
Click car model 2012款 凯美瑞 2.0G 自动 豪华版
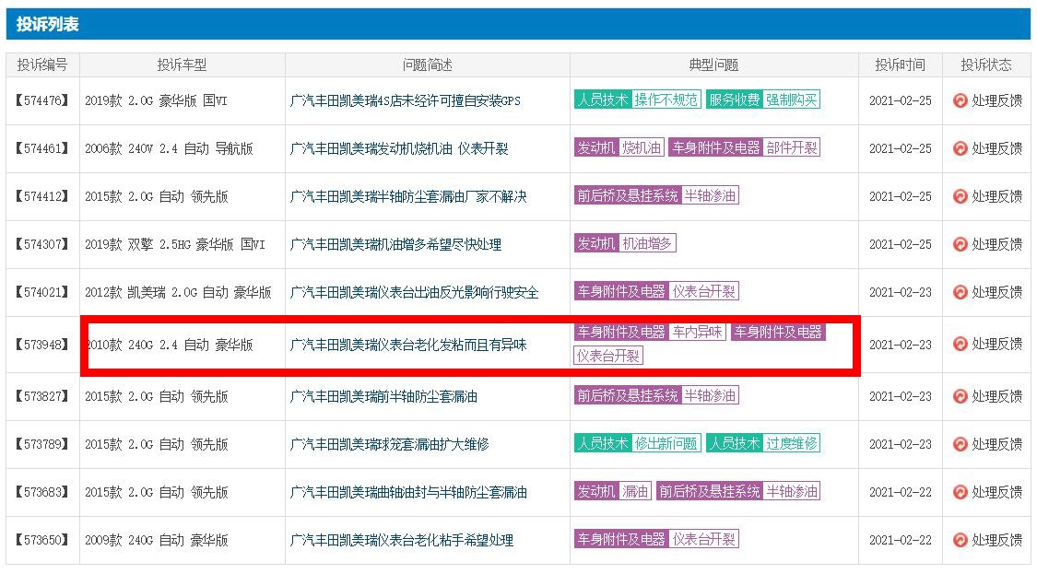point(178,292)
